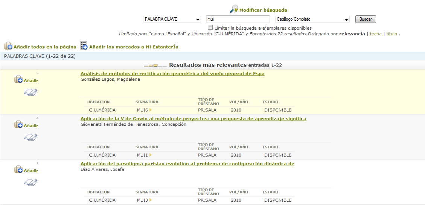This screenshot has width=425, height=205.
Task: Click the Añadir bag icon for result 1
Action: point(18,79)
